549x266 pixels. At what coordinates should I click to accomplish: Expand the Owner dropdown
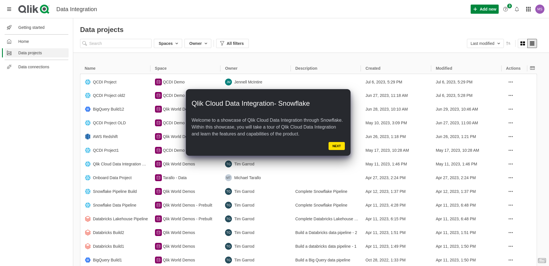[198, 43]
